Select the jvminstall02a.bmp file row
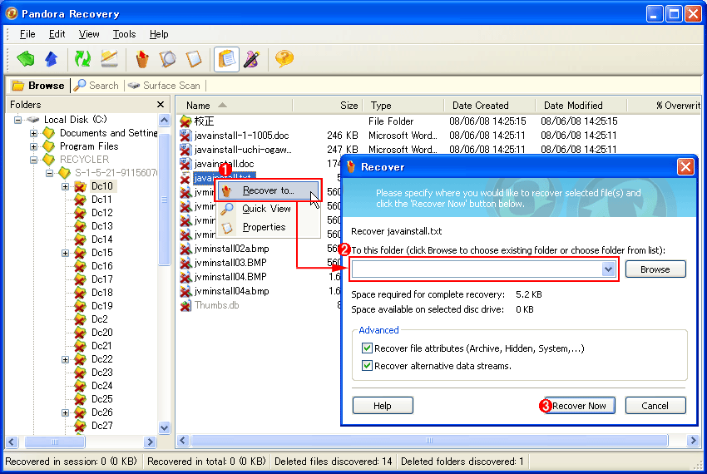This screenshot has width=707, height=474. (232, 249)
